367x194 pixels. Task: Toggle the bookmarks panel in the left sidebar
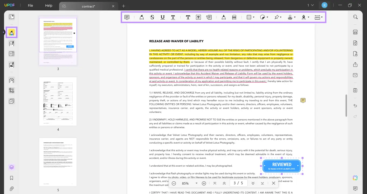coord(12,178)
